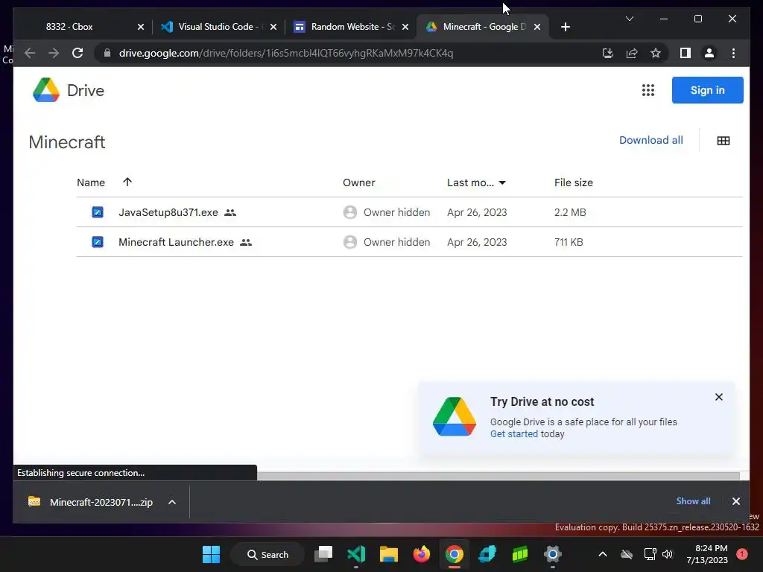
Task: Bookmark this page with star icon
Action: pyautogui.click(x=656, y=53)
